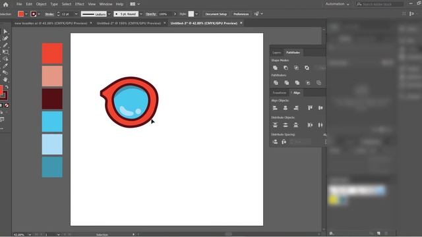Open the graphic Style dropdown
Image resolution: width=422 pixels, height=237 pixels.
pos(196,14)
